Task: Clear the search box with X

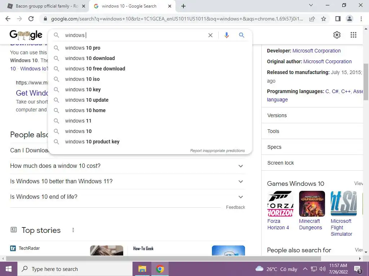Action: [x=210, y=35]
